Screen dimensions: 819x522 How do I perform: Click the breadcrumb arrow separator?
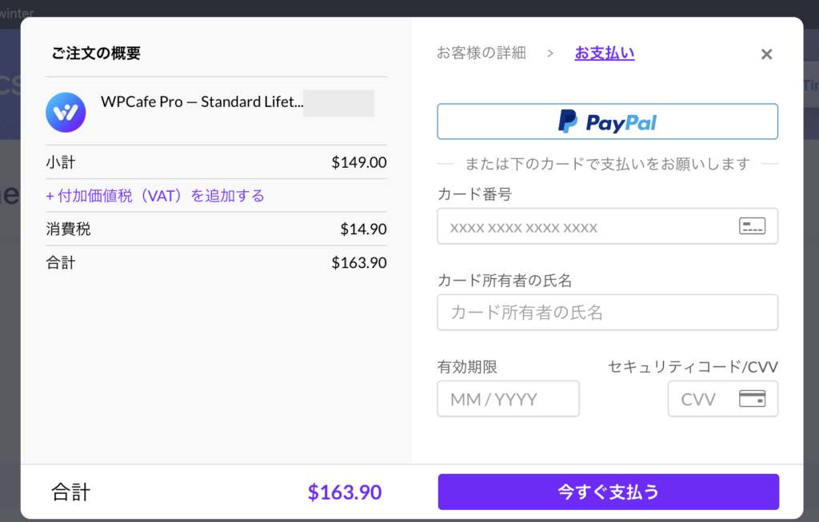click(x=550, y=54)
